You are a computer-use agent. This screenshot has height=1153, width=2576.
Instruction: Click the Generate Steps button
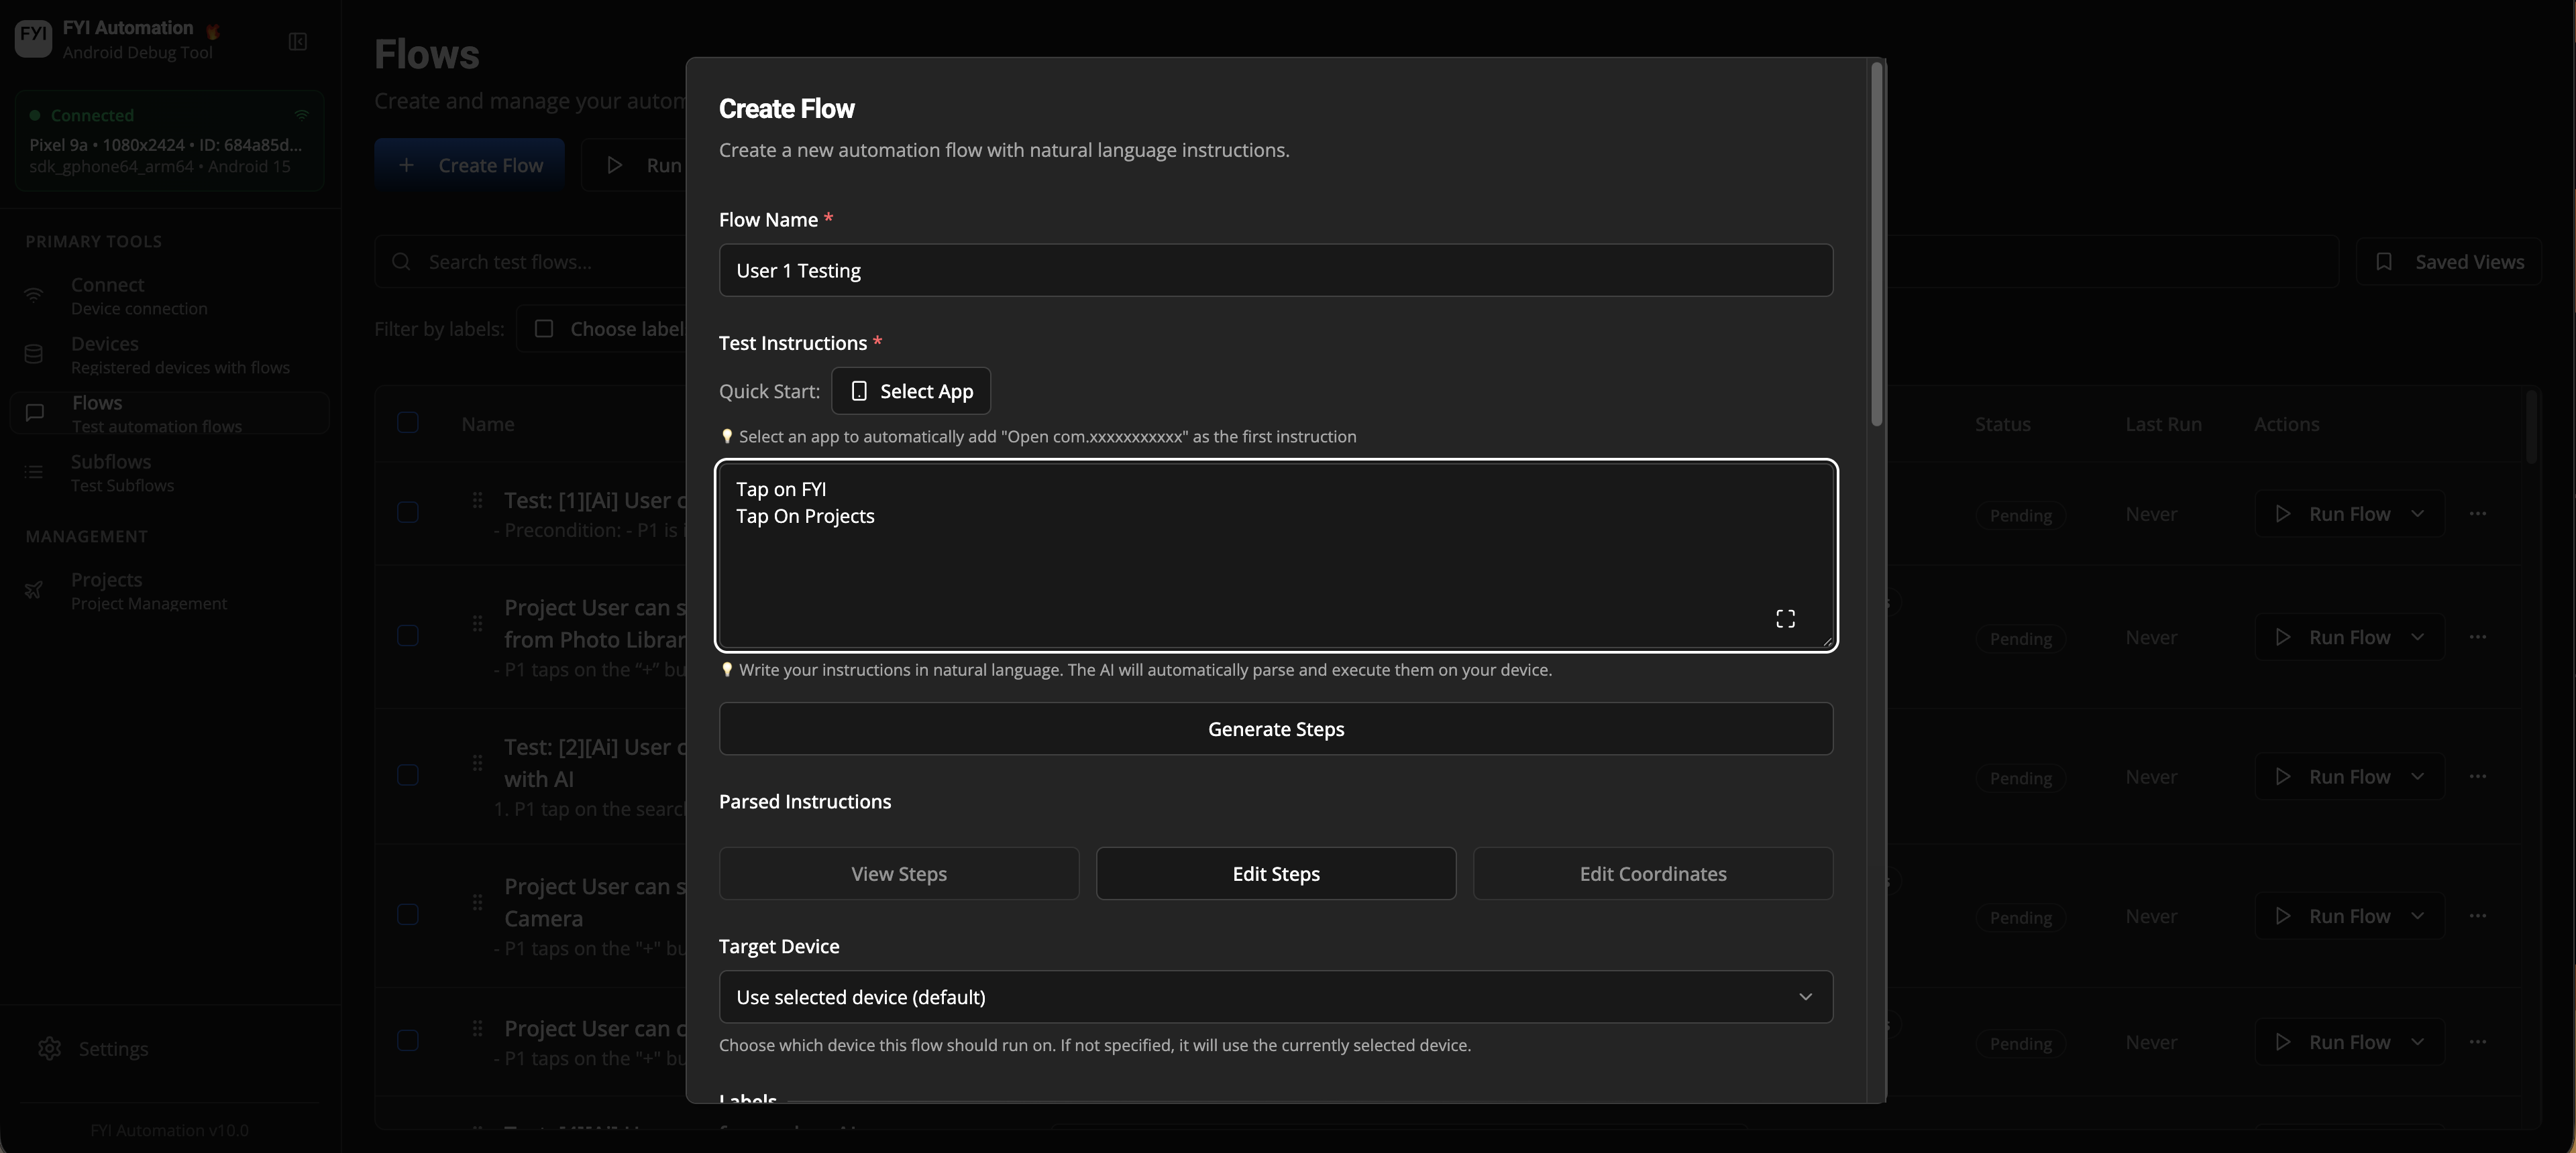1275,729
